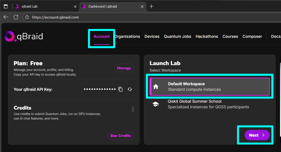Copy the qBraid API key
The width and height of the screenshot is (281, 152).
[x=120, y=89]
